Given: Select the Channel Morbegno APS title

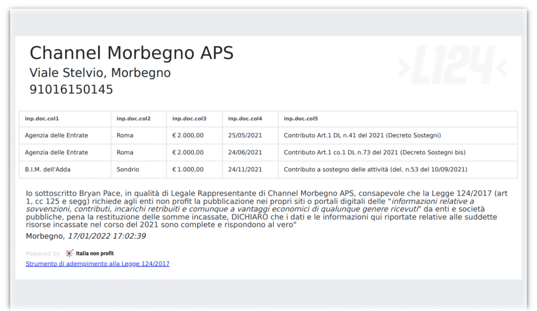Looking at the screenshot, I should coord(132,53).
